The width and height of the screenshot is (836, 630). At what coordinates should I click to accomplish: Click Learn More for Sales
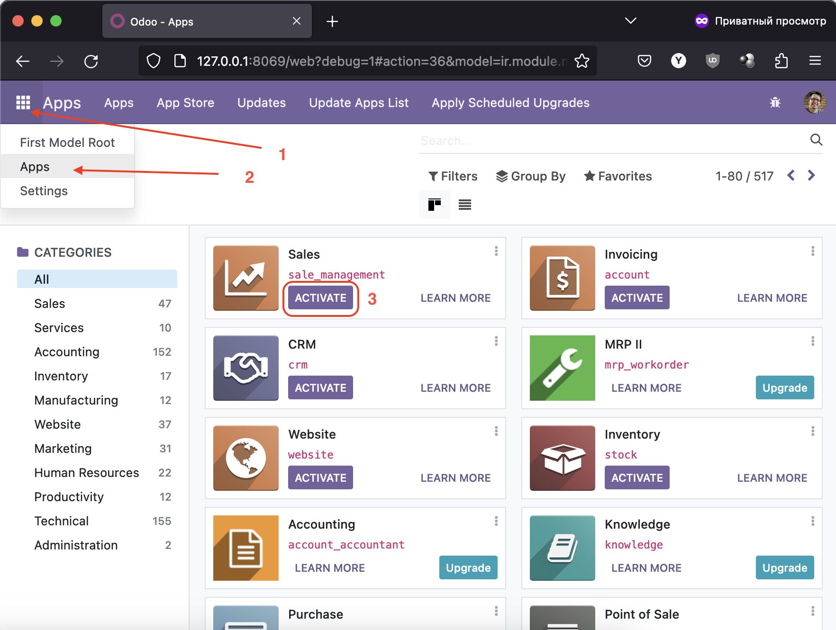click(x=455, y=297)
